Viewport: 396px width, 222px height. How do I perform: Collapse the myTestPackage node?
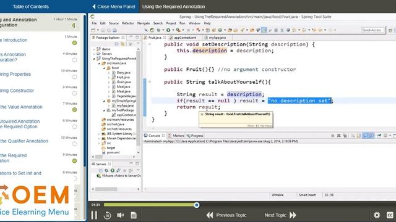point(104,110)
